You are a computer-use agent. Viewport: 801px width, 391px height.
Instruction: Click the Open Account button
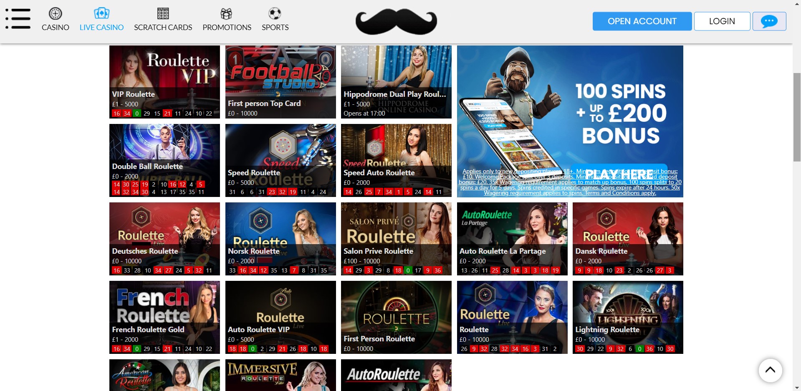(x=642, y=21)
